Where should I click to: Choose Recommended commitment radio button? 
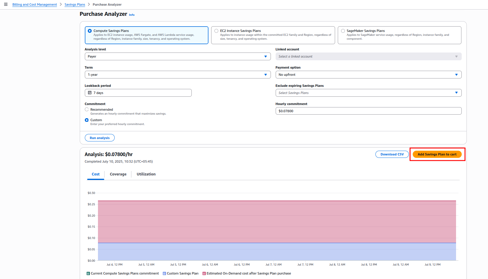[x=87, y=110]
